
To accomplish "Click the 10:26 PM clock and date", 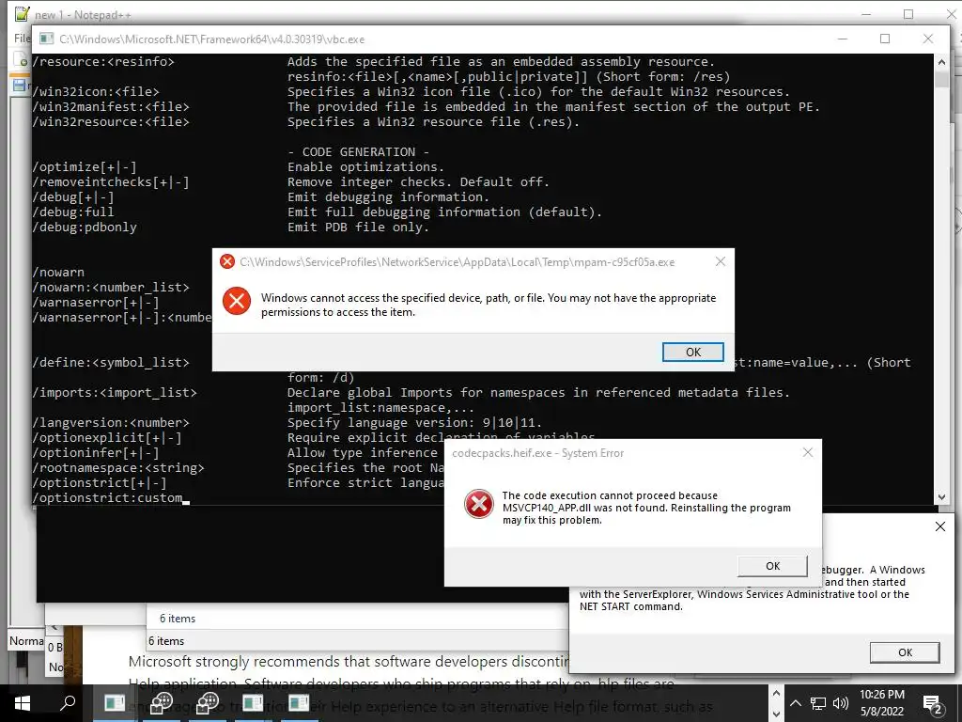I will coord(881,703).
